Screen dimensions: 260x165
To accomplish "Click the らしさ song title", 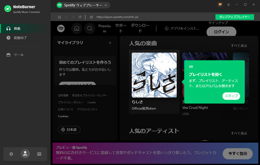I will [x=137, y=102].
